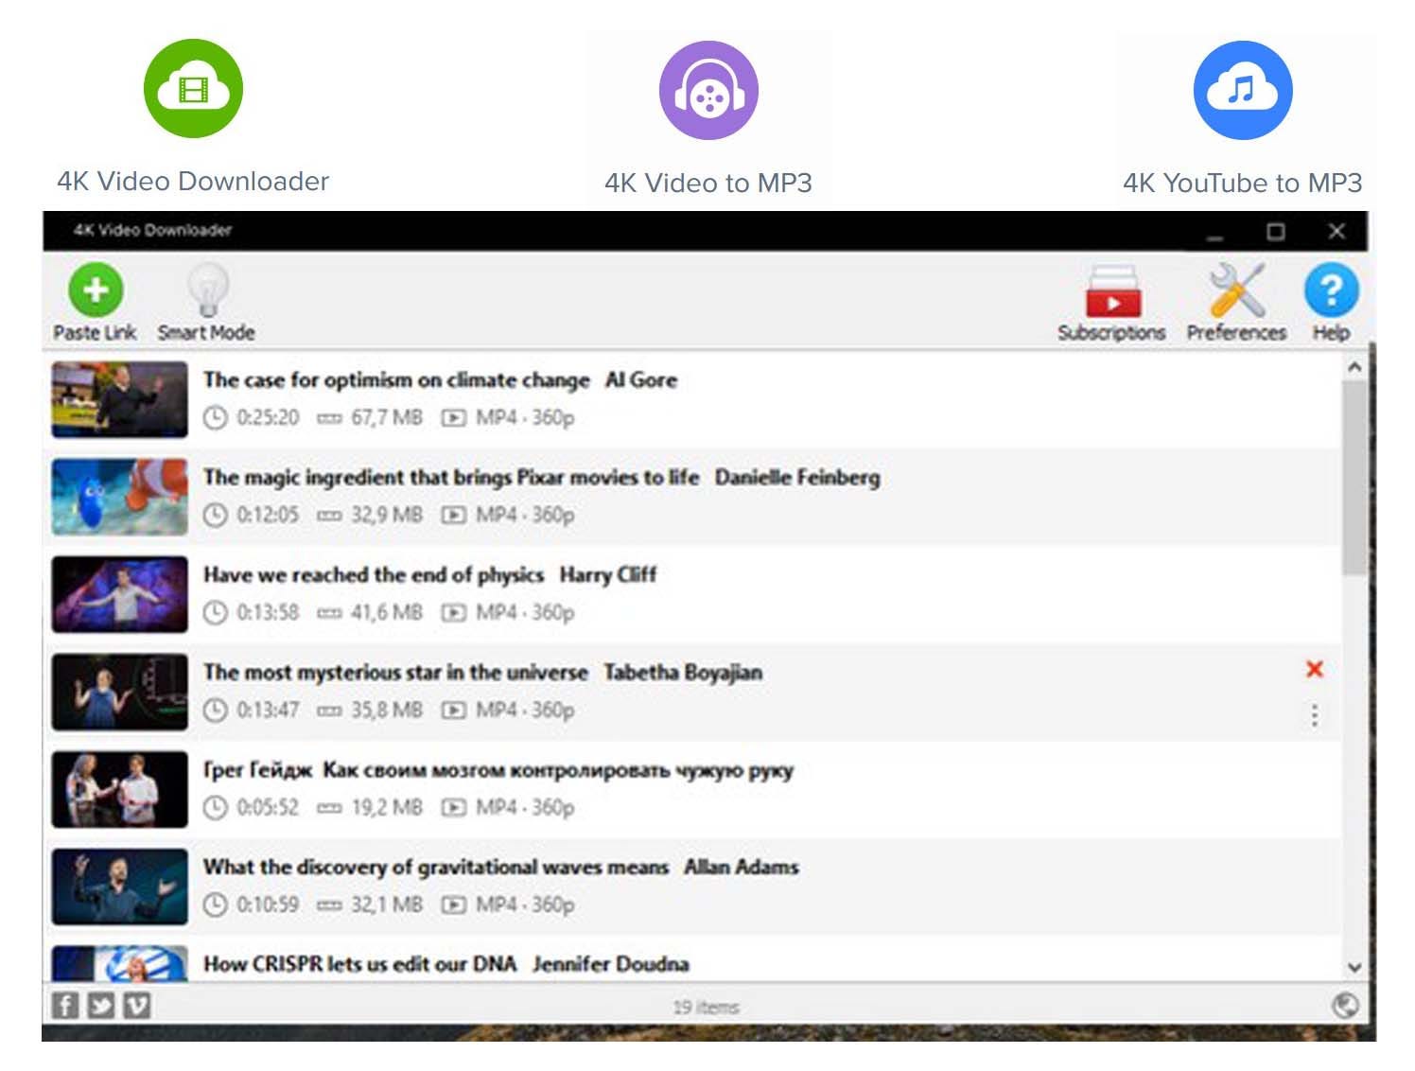Click the clock icon next to 0:10:59
This screenshot has width=1415, height=1071.
coord(216,904)
